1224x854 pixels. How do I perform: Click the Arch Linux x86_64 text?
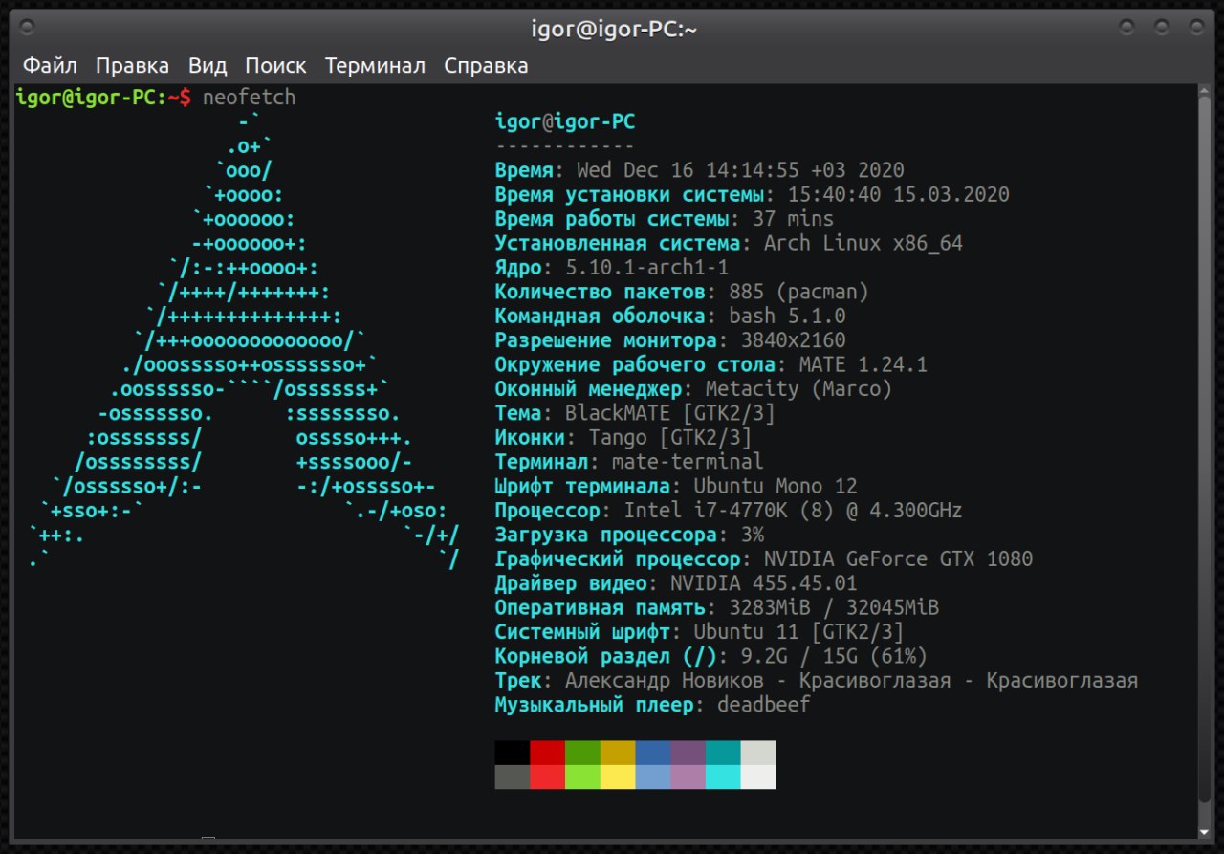[x=863, y=243]
